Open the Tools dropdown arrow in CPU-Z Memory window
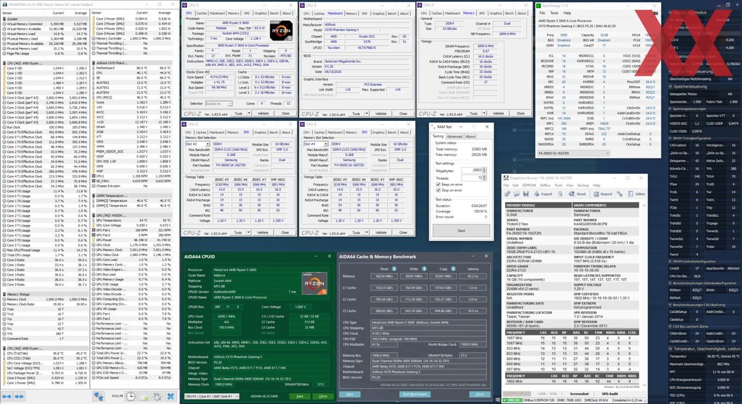This screenshot has height=404, width=742. [x=485, y=114]
